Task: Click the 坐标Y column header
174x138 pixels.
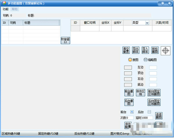Action: (x=117, y=23)
